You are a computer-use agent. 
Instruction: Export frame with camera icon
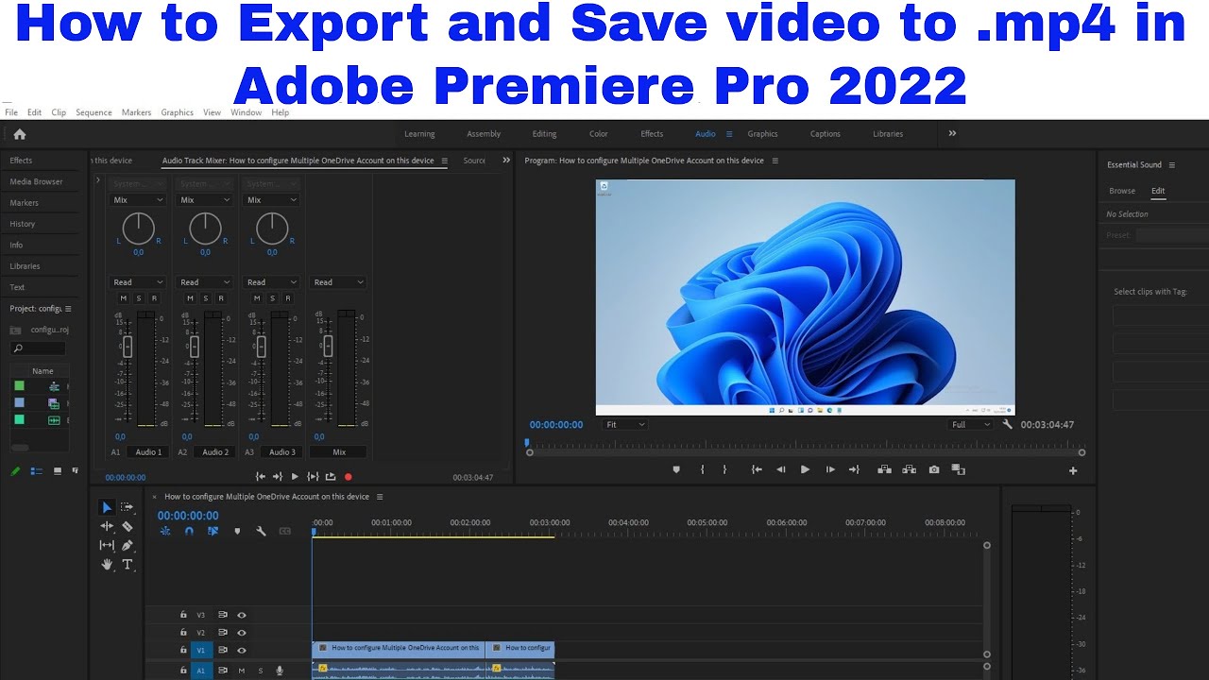(x=934, y=469)
